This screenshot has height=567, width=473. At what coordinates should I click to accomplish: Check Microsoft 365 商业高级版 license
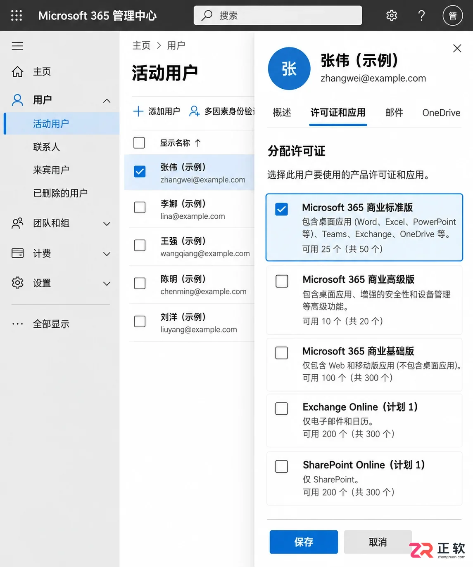(x=282, y=281)
